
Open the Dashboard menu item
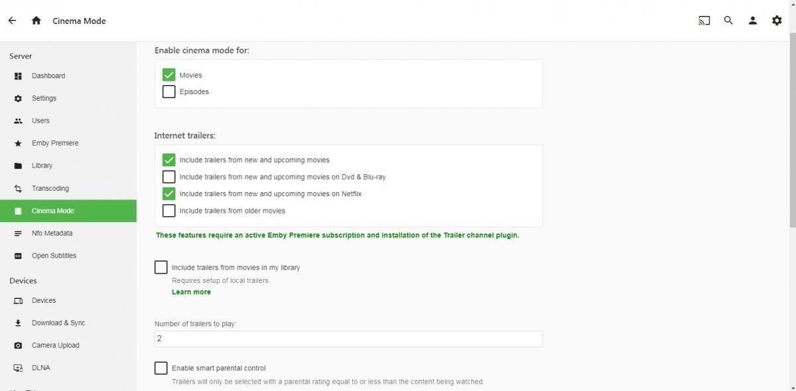point(48,76)
